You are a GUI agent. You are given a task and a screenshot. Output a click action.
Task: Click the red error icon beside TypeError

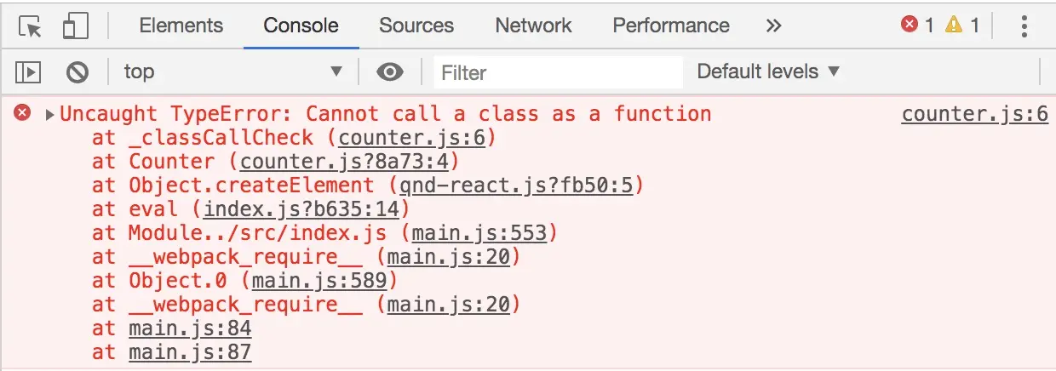coord(22,113)
